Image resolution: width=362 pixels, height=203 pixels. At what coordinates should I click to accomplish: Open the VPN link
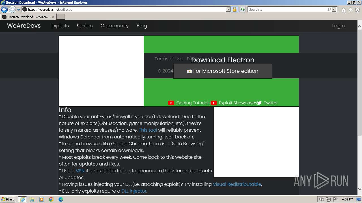click(80, 171)
